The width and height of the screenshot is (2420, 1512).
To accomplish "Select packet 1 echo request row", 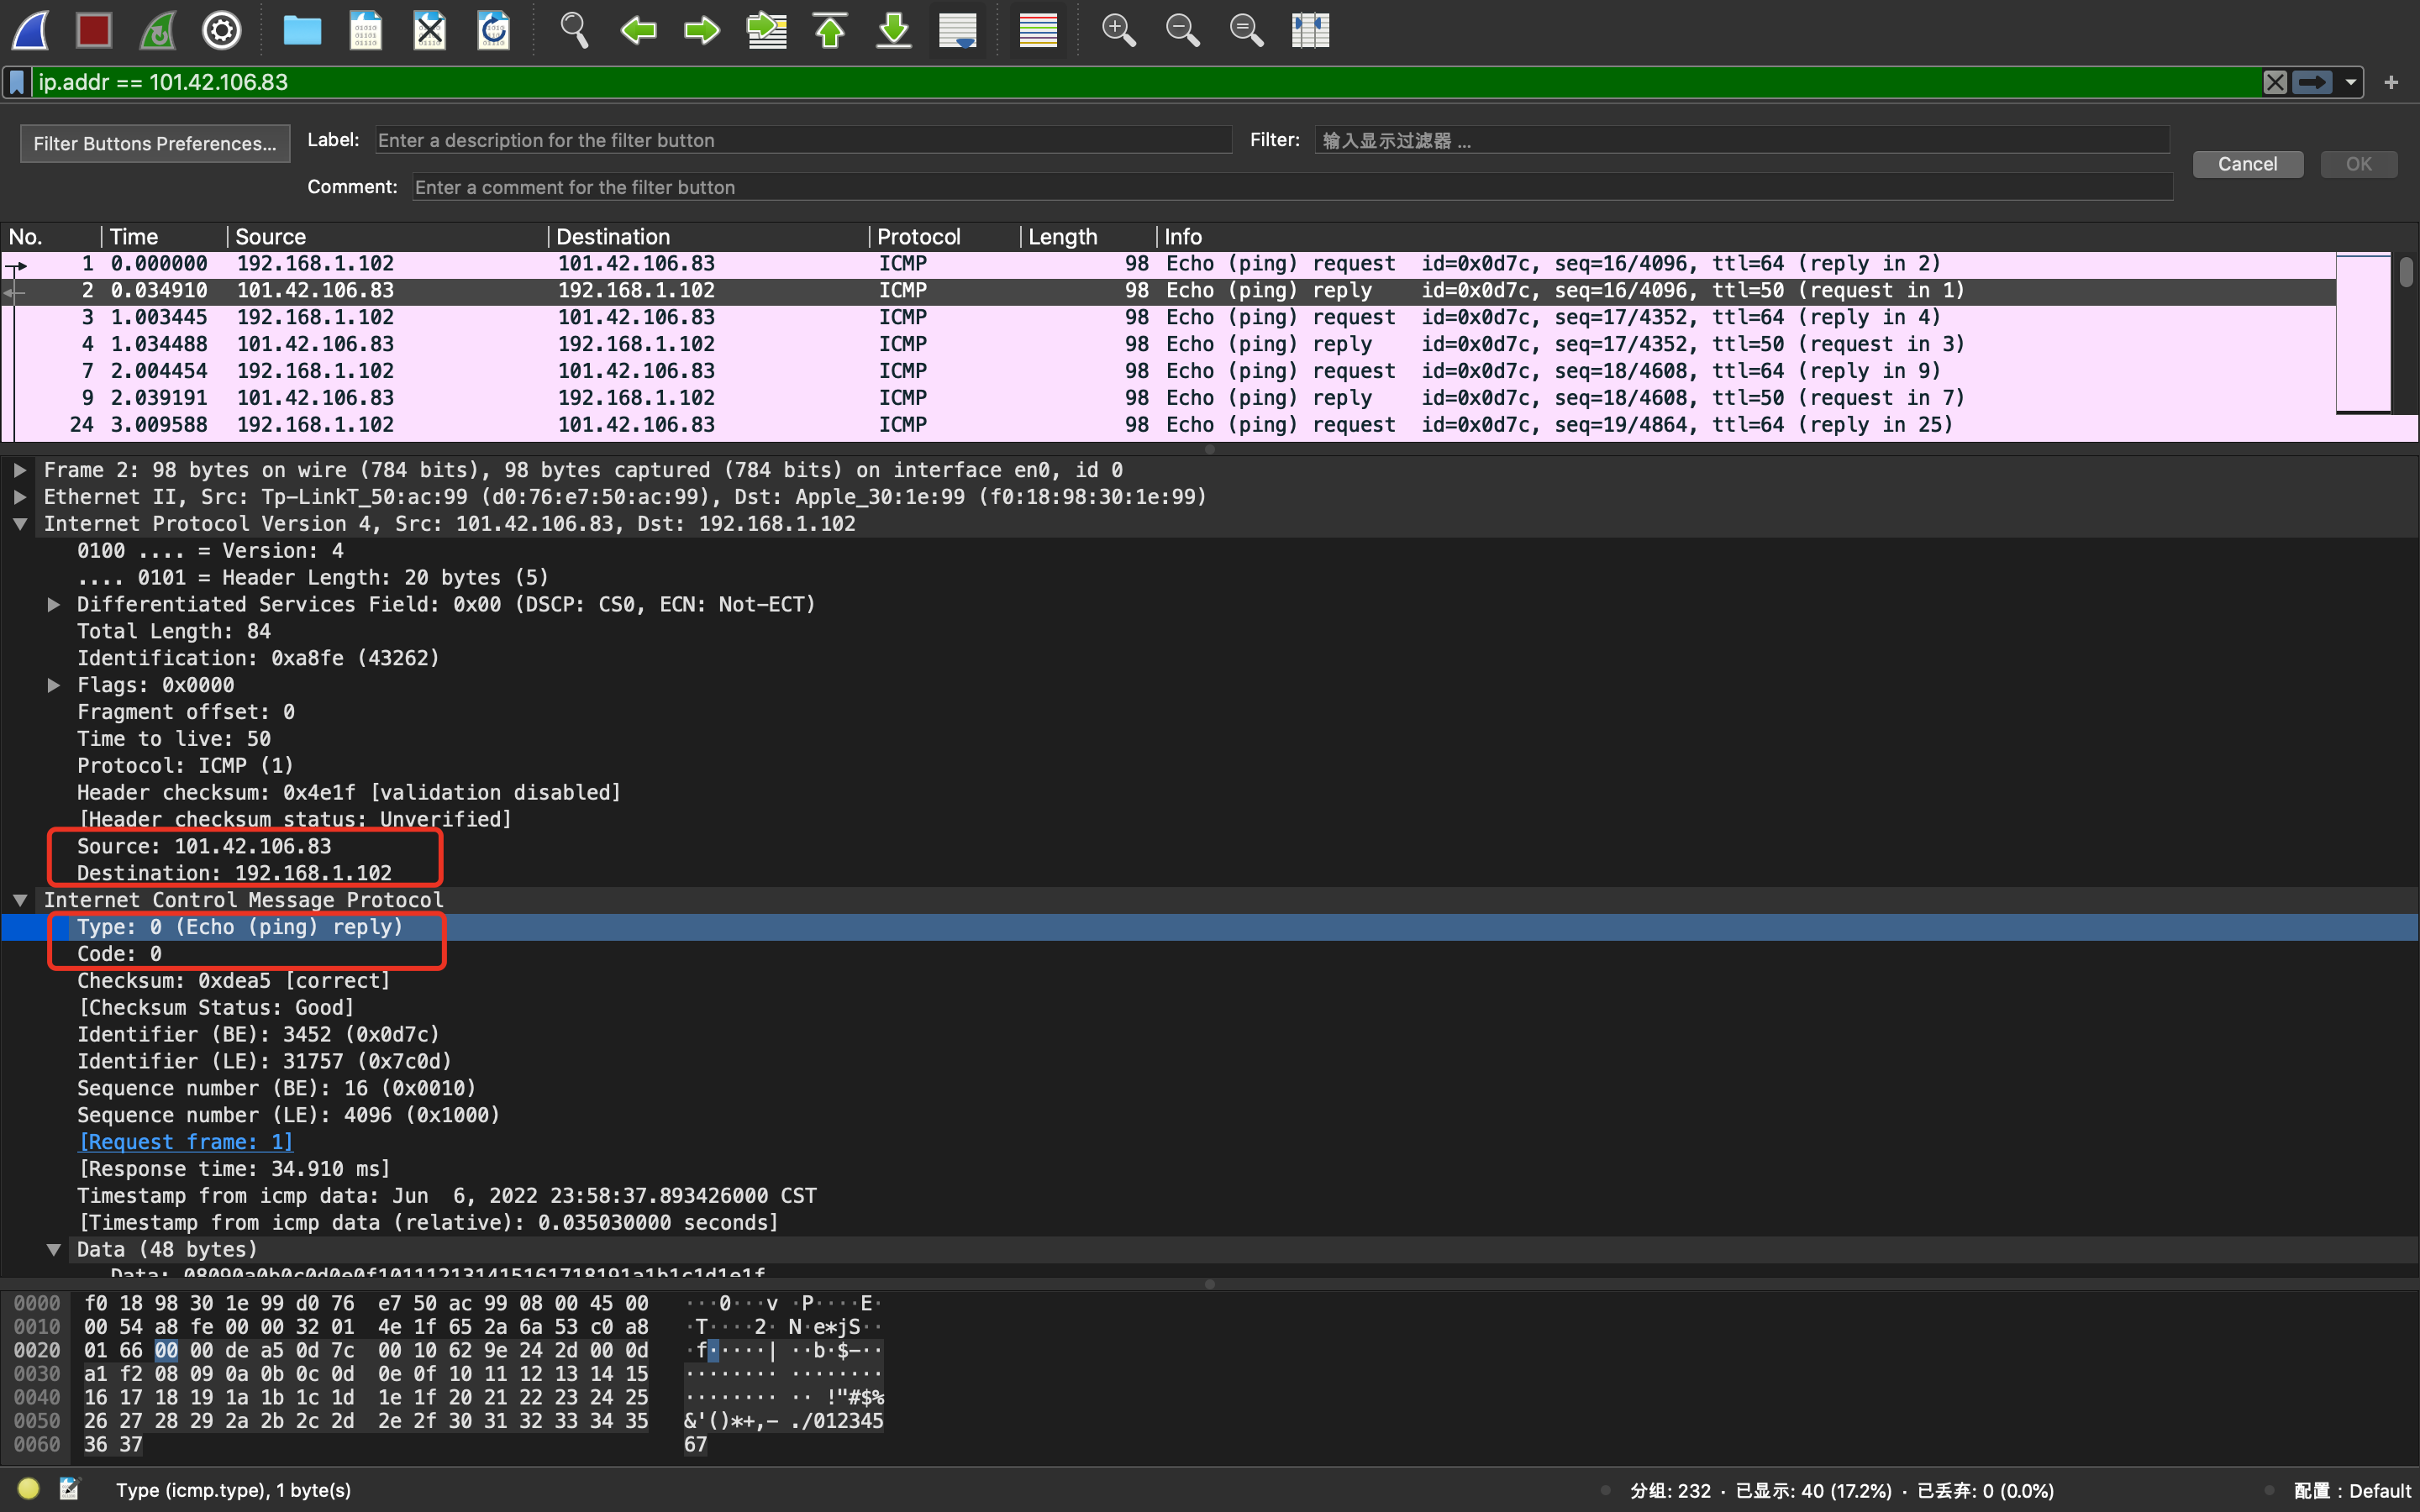I will tap(1168, 264).
